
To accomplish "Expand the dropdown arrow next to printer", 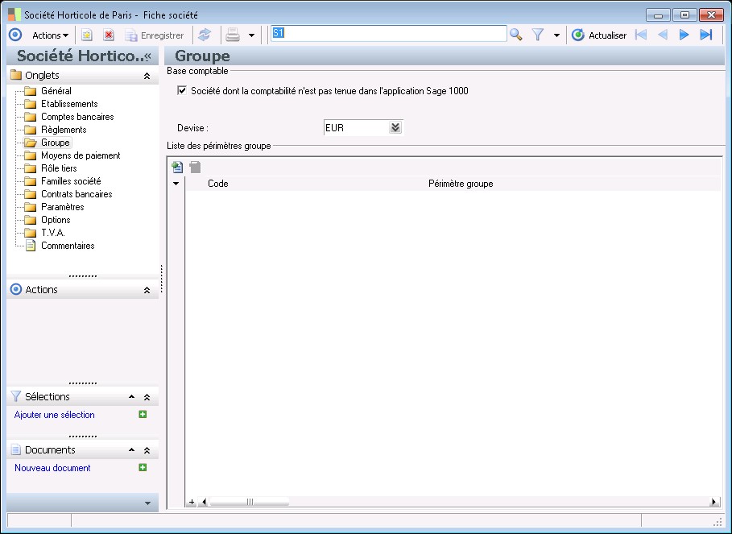I will (x=251, y=35).
